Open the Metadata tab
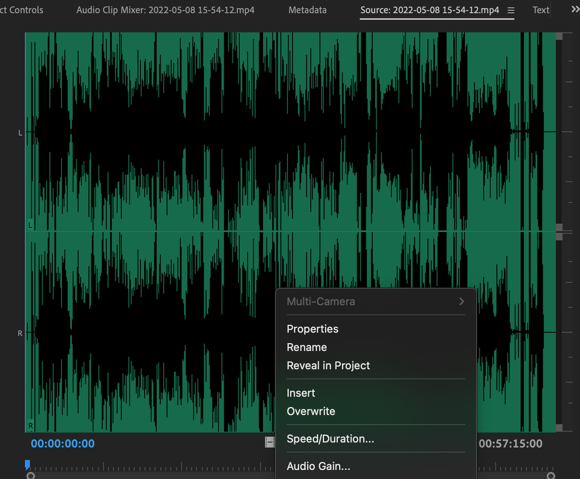 pos(307,10)
